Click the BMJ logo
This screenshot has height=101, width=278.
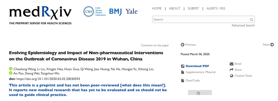pos(115,12)
